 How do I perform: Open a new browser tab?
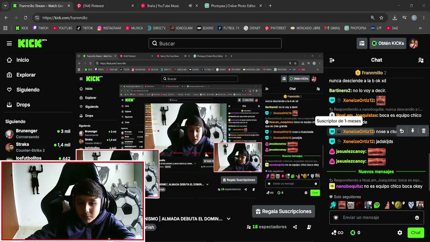(270, 6)
